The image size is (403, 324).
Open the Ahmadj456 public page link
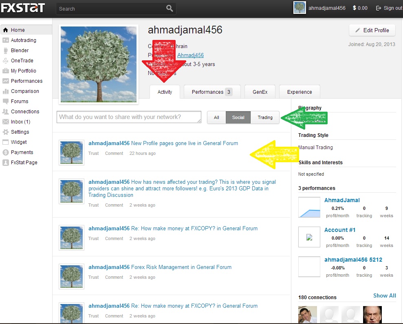click(x=190, y=55)
